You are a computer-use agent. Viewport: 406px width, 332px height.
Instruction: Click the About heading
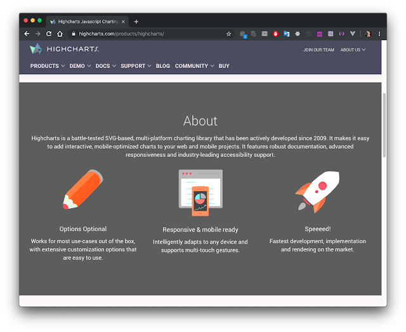(200, 121)
